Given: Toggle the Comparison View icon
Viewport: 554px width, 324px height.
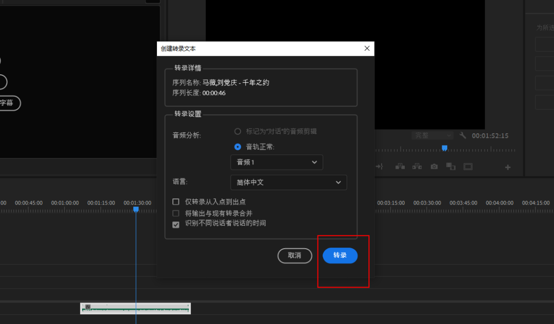Looking at the screenshot, I should [450, 167].
